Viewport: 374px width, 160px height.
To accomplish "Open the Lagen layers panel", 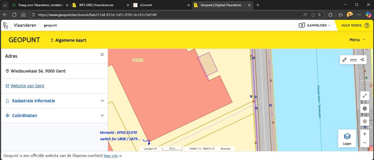I will pos(347,138).
